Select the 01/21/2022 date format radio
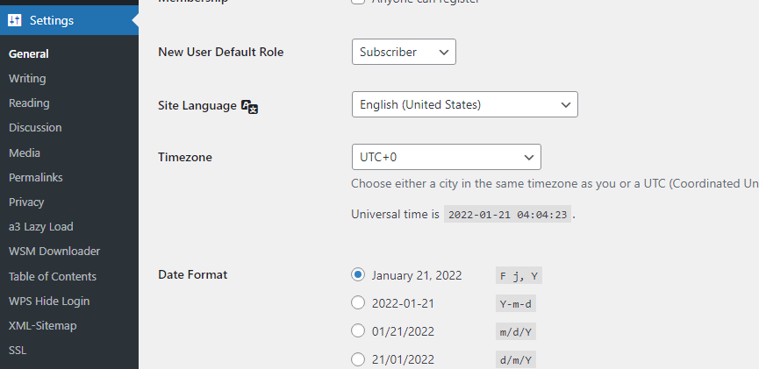This screenshot has height=369, width=759. (x=358, y=331)
